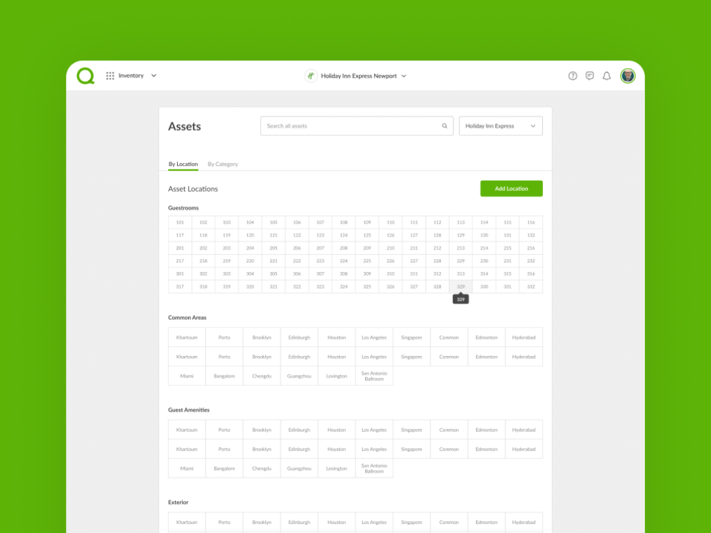Select guestroom 117
The width and height of the screenshot is (711, 533).
click(x=180, y=235)
